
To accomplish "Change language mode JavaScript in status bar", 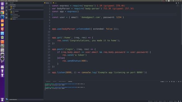I will (x=171, y=101).
